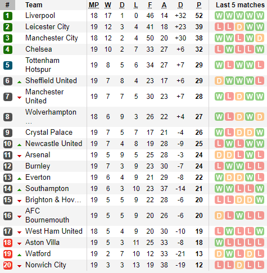
Task: Click Aston Villa's red rank 18 badge
Action: [8, 243]
